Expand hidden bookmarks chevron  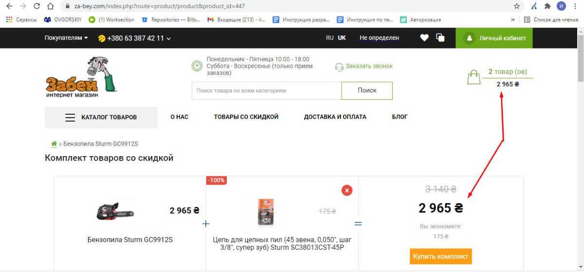pyautogui.click(x=512, y=20)
